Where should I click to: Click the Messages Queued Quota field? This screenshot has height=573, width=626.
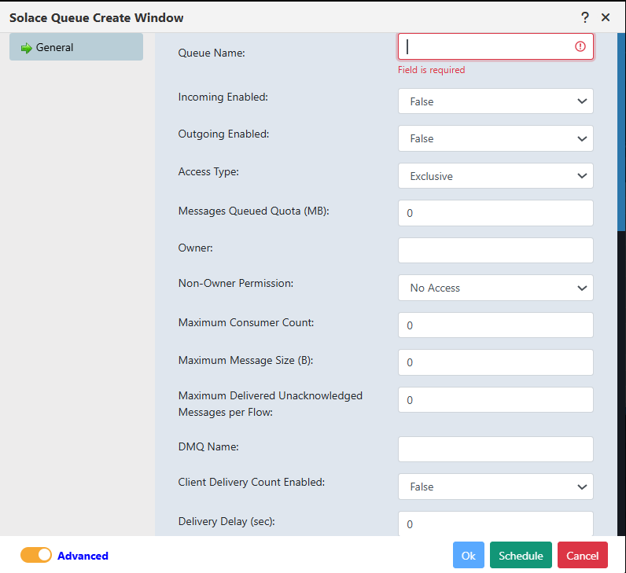coord(495,213)
